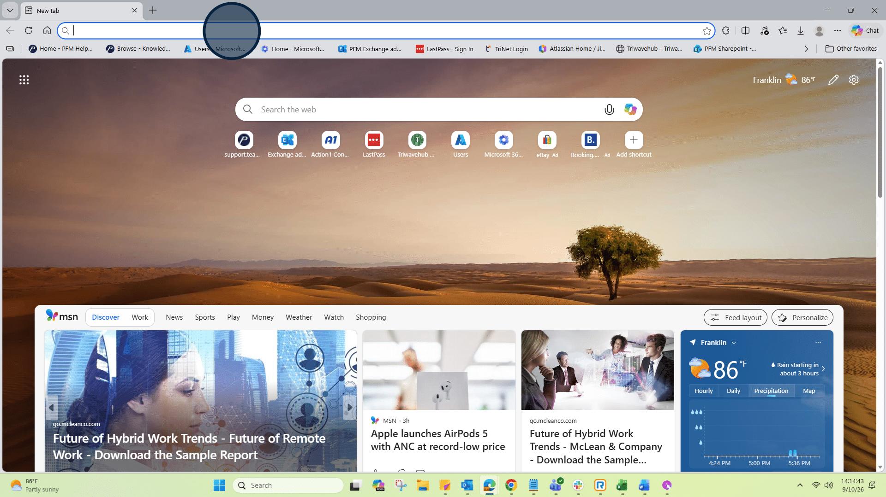Image resolution: width=886 pixels, height=497 pixels.
Task: Click into the browser address bar
Action: [x=385, y=31]
